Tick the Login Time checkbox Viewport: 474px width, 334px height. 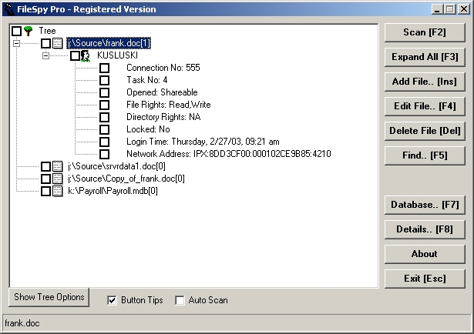(104, 142)
